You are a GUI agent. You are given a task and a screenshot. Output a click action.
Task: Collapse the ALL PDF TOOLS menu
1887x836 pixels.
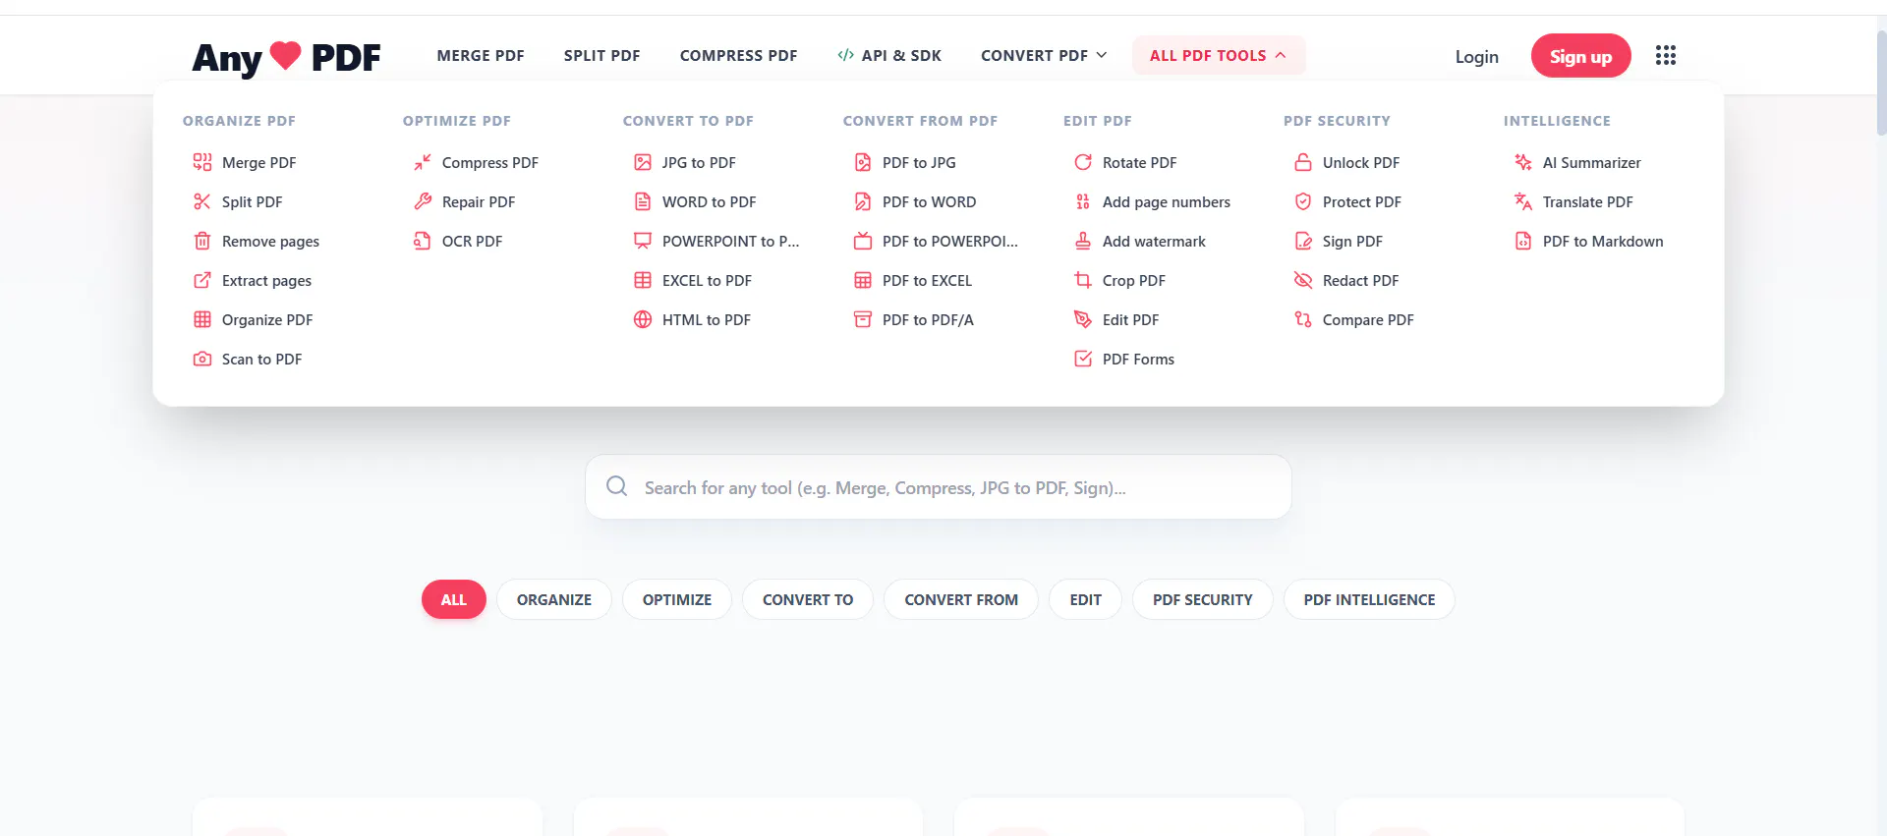pyautogui.click(x=1219, y=55)
